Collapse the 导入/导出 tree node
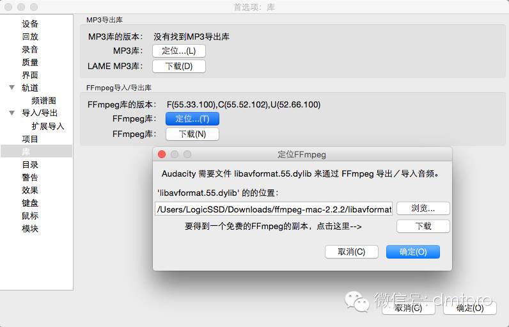The image size is (509, 327). [x=12, y=113]
